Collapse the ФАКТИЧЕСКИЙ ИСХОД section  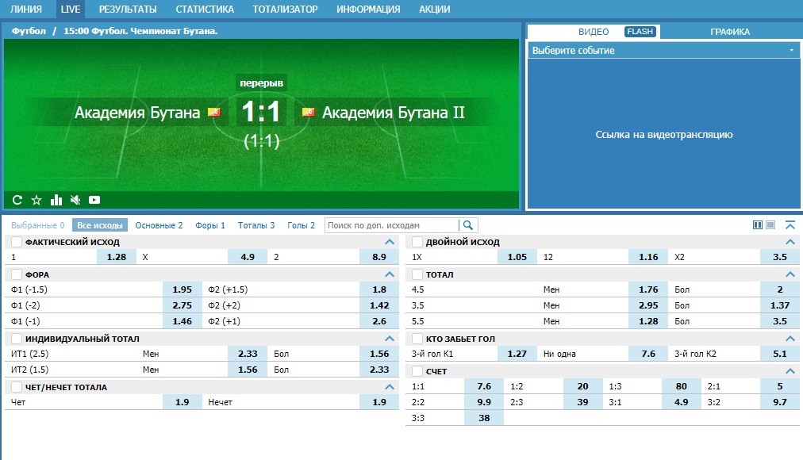(390, 242)
